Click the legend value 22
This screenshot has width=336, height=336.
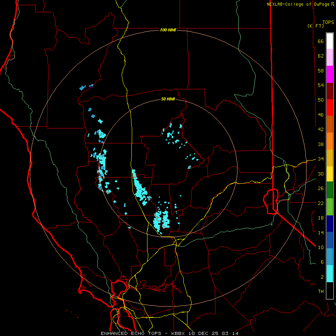point(321,203)
